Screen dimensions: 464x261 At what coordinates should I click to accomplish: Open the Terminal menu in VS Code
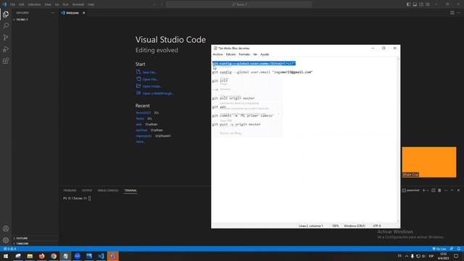click(78, 4)
